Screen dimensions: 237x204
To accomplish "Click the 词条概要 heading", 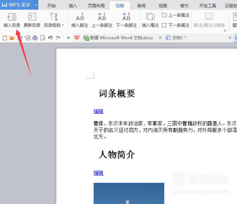I will pos(117,93).
